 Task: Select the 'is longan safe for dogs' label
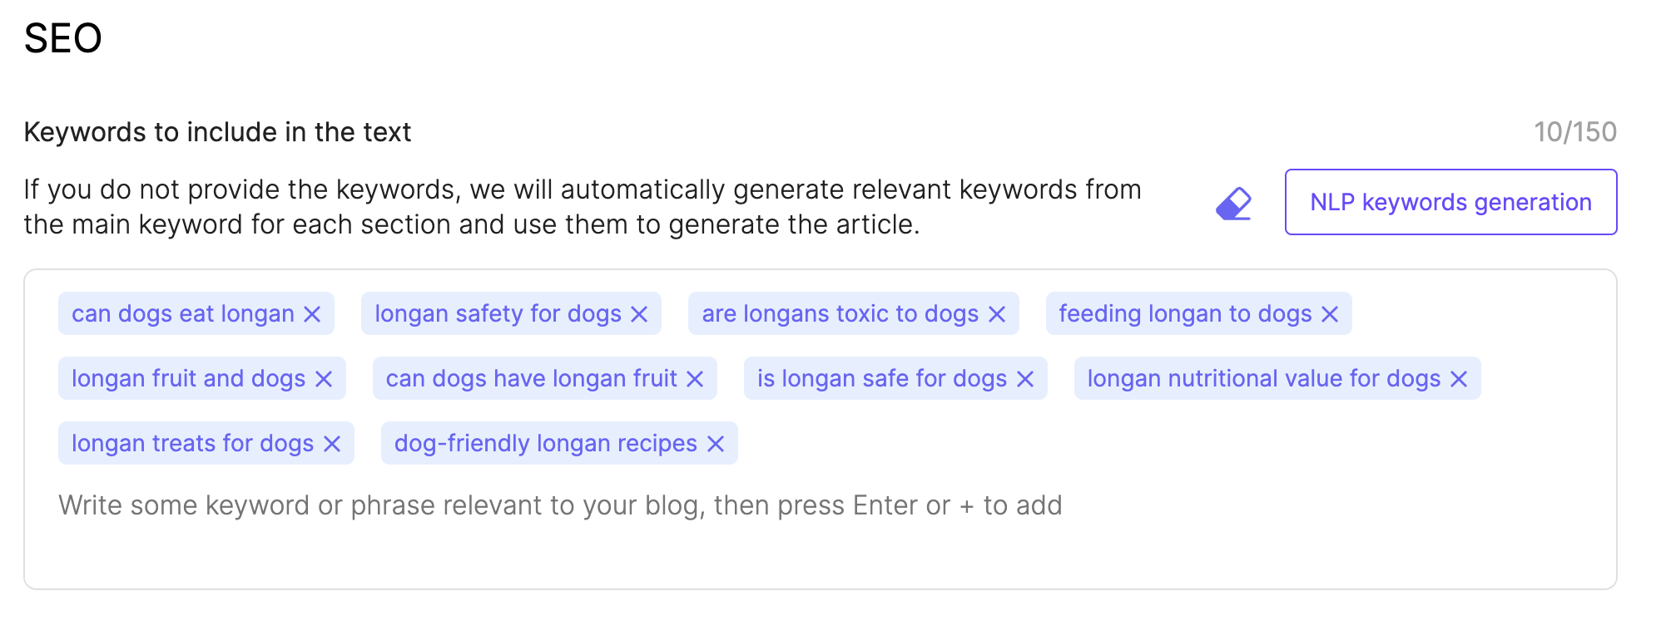click(882, 379)
